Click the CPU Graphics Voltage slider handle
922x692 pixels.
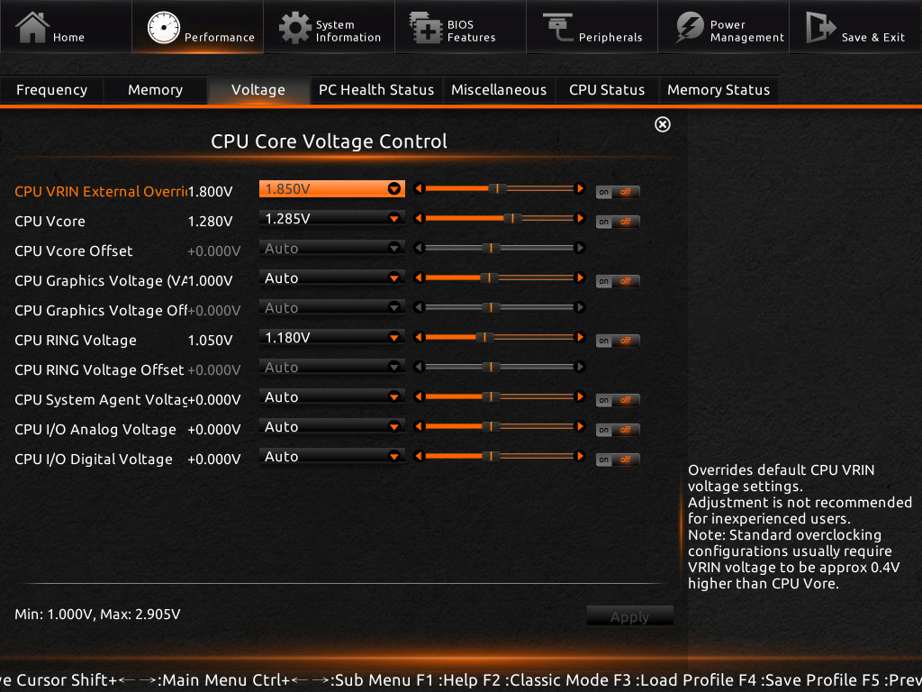click(488, 278)
